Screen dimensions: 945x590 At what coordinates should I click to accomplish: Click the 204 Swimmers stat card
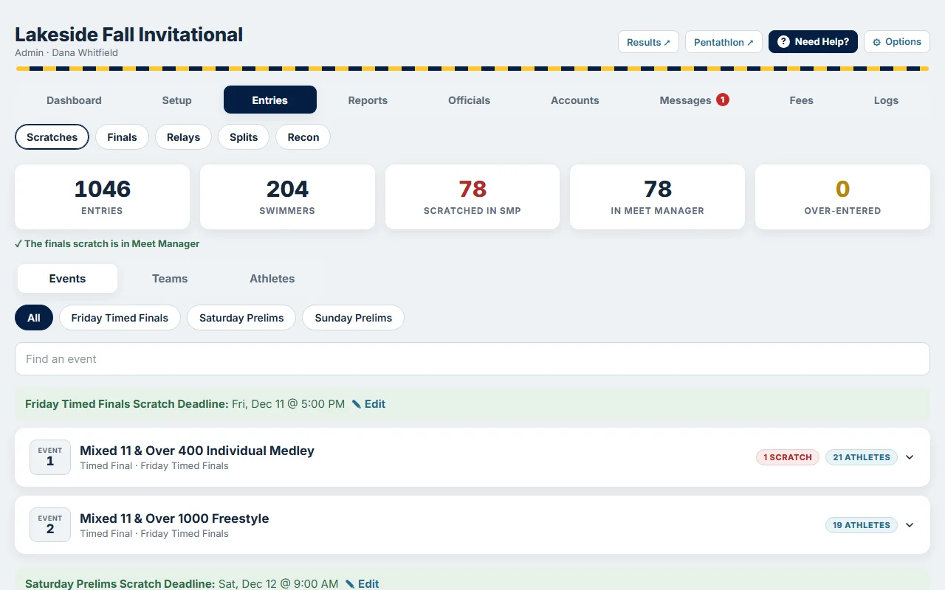coord(287,197)
